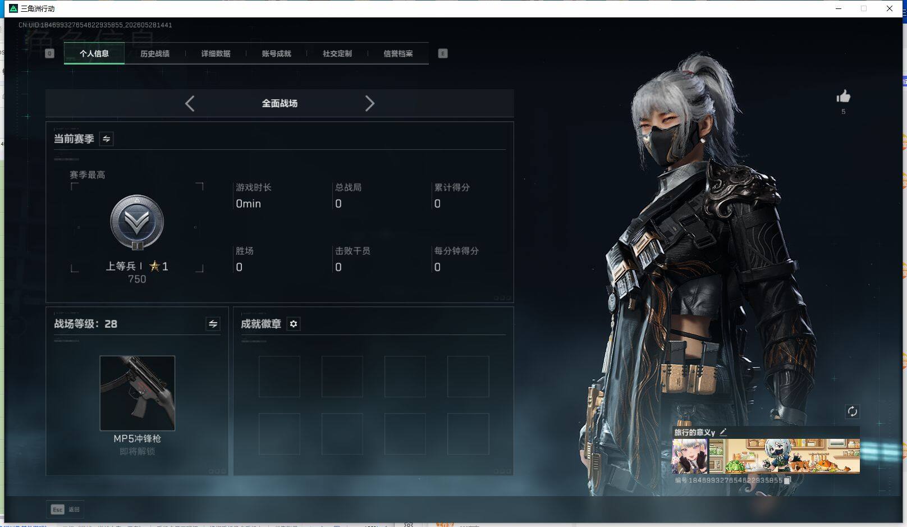Click the 赛季最高 label

[x=88, y=175]
